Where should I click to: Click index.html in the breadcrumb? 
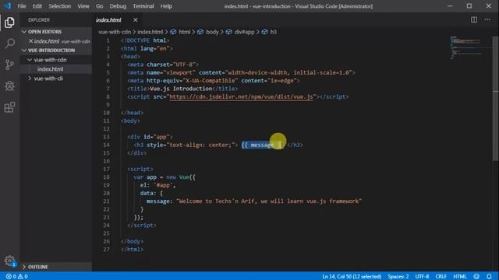(150, 32)
